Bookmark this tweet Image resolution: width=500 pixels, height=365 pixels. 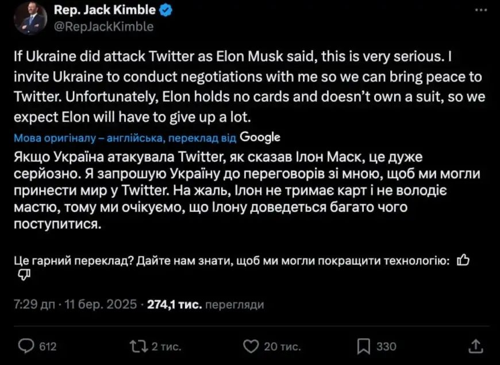[363, 346]
